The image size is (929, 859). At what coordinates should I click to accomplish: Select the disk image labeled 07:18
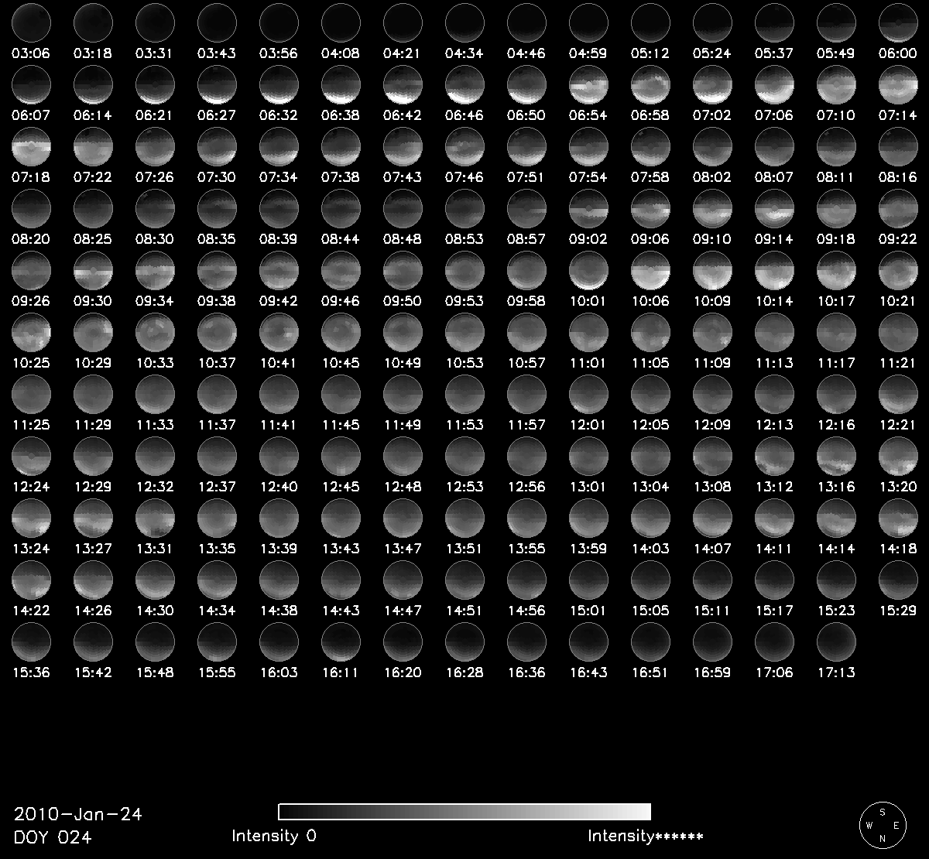[x=32, y=146]
